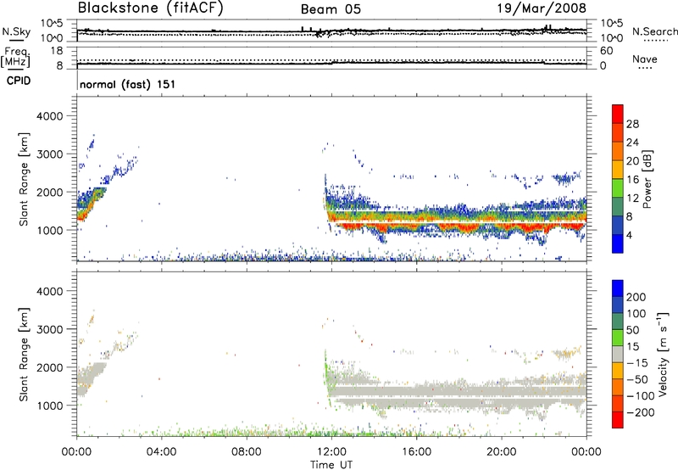The image size is (678, 470).
Task: Click the "N.Search" legend label
Action: [x=654, y=31]
